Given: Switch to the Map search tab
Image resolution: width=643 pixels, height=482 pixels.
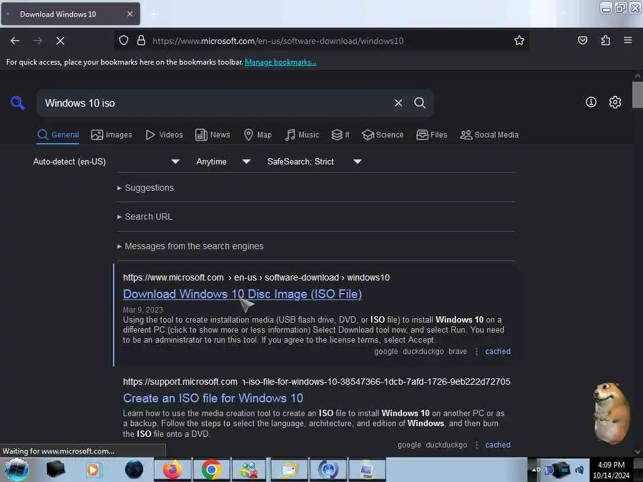Looking at the screenshot, I should click(257, 135).
